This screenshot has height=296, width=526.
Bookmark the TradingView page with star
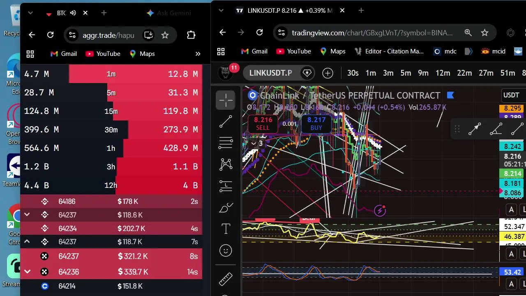(x=484, y=32)
